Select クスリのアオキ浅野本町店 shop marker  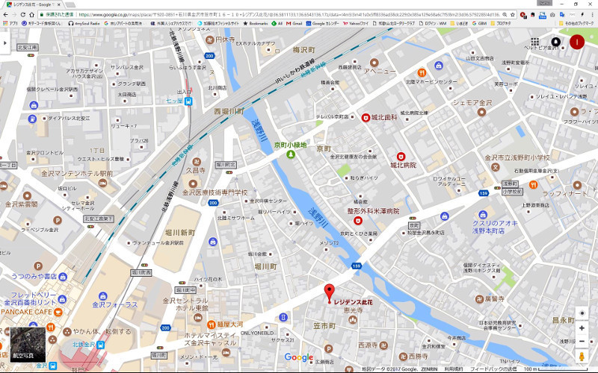click(x=483, y=214)
